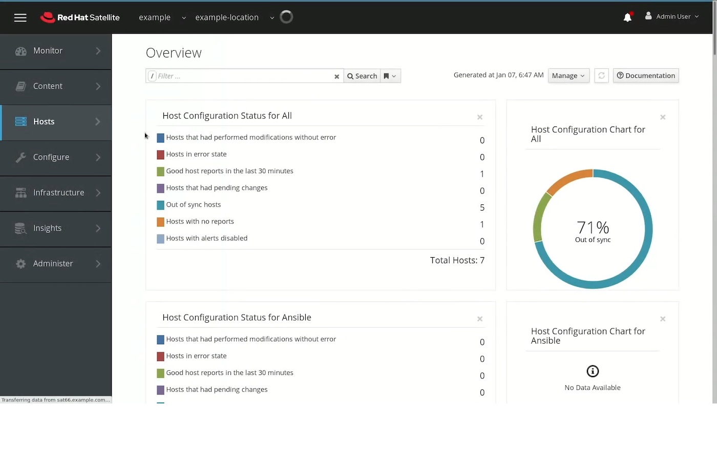Open the notifications bell
The image size is (717, 461).
[627, 17]
